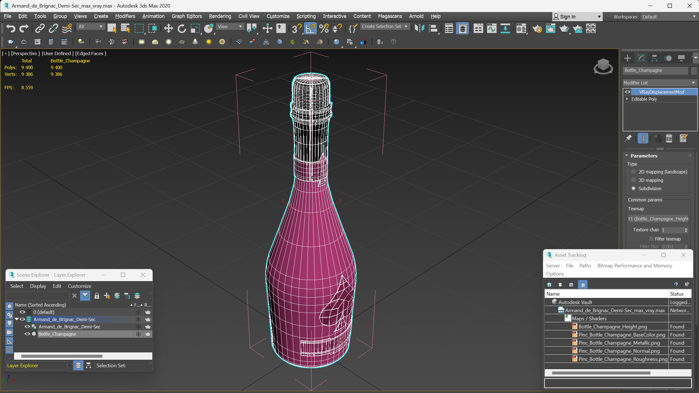Image resolution: width=699 pixels, height=393 pixels.
Task: Click the Status column header in Asset Tracking
Action: (x=680, y=294)
